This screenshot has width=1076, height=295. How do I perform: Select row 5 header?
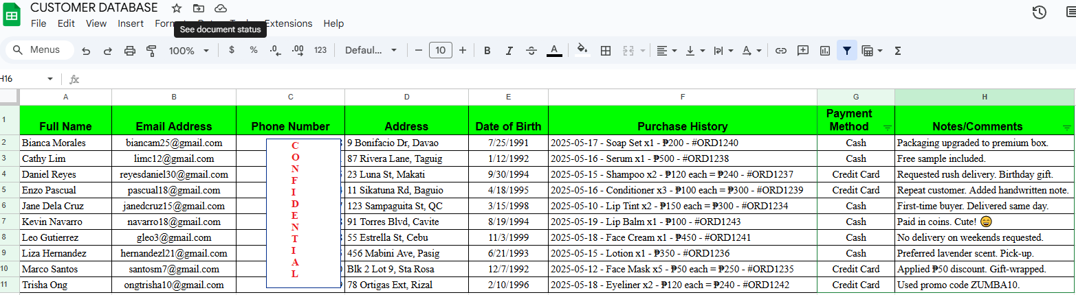pyautogui.click(x=10, y=190)
